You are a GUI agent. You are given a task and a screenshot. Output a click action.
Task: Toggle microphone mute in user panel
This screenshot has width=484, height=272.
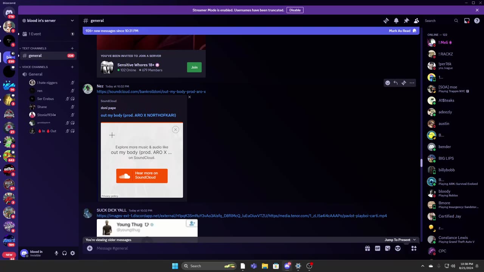pyautogui.click(x=56, y=253)
